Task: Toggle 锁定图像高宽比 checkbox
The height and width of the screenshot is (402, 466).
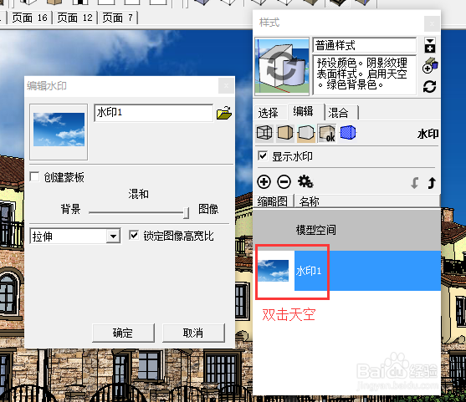Action: point(134,236)
